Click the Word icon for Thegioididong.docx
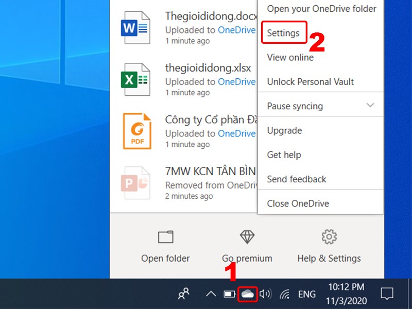 click(135, 28)
